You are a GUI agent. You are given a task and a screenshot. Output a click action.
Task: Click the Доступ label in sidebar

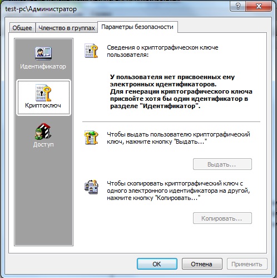tap(43, 144)
